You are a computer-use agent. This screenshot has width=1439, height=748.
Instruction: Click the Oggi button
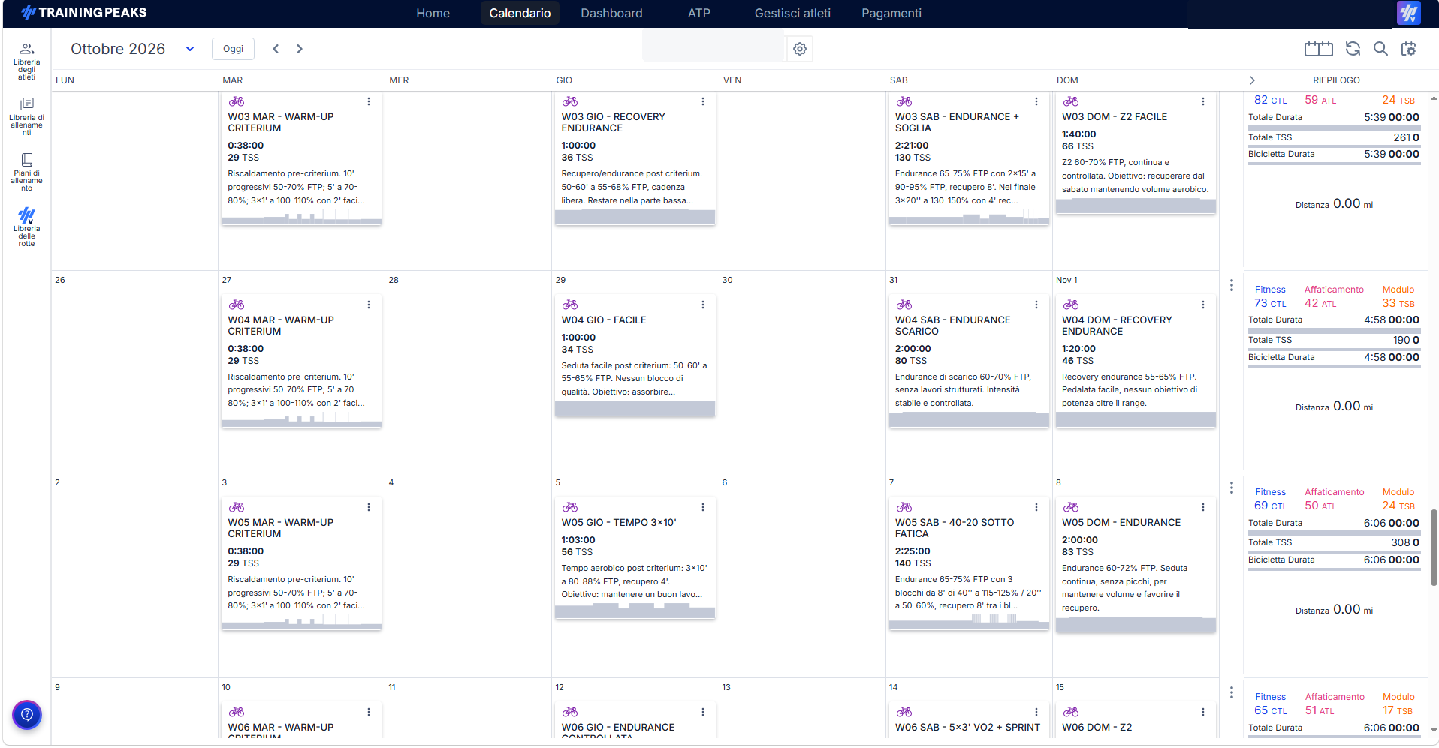coord(233,49)
